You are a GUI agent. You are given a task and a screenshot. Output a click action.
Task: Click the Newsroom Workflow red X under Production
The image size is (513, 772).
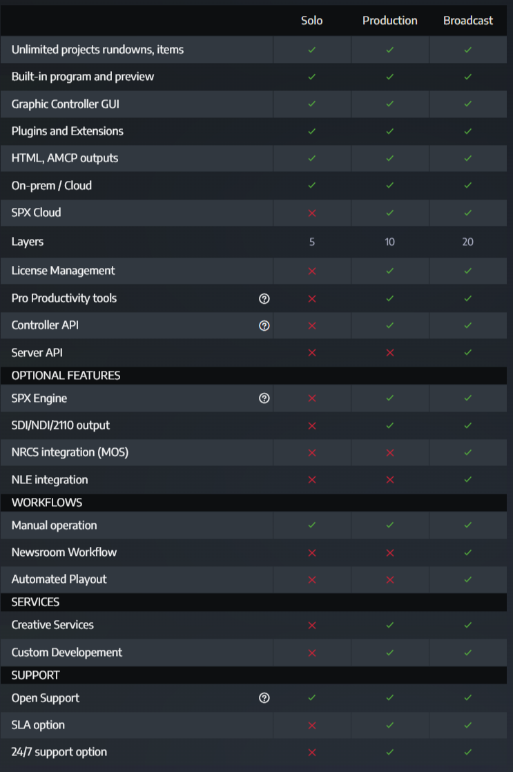(x=390, y=552)
